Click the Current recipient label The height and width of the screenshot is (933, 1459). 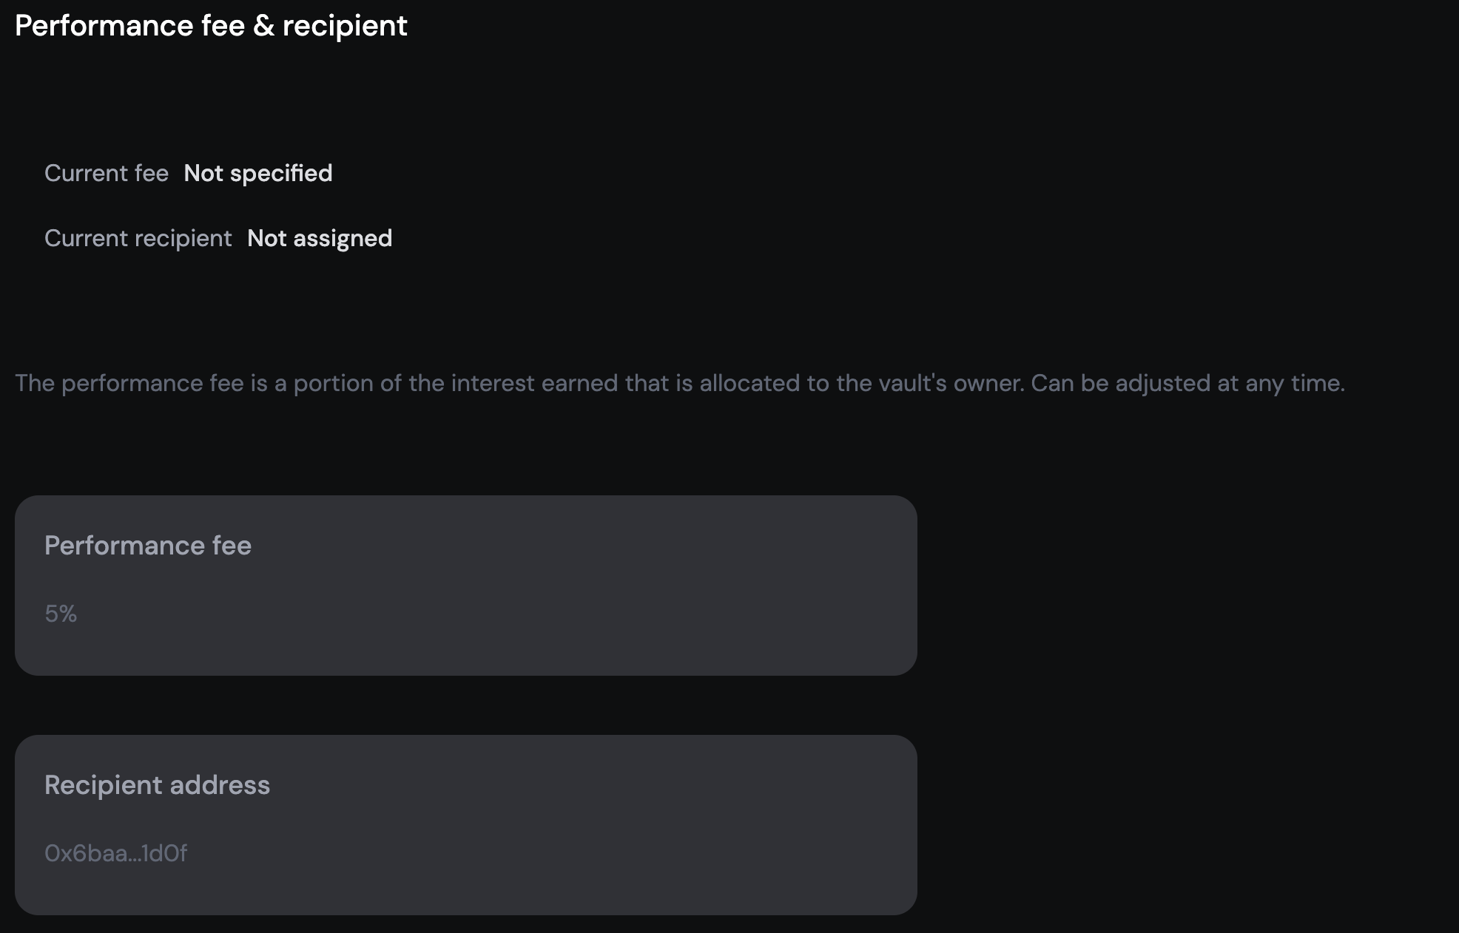click(138, 238)
